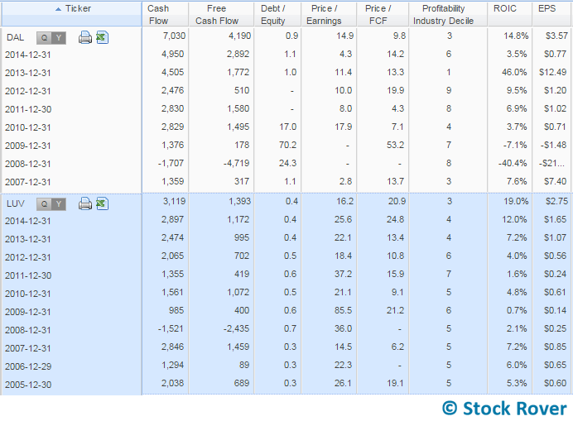This screenshot has height=421, width=573.
Task: Click DAL 2008 free cash flow -4,719
Action: click(x=236, y=163)
